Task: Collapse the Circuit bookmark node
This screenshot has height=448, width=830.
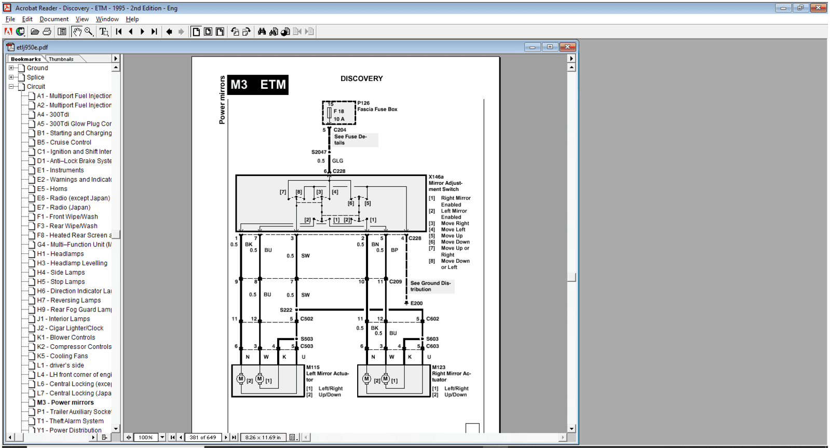Action: [11, 87]
